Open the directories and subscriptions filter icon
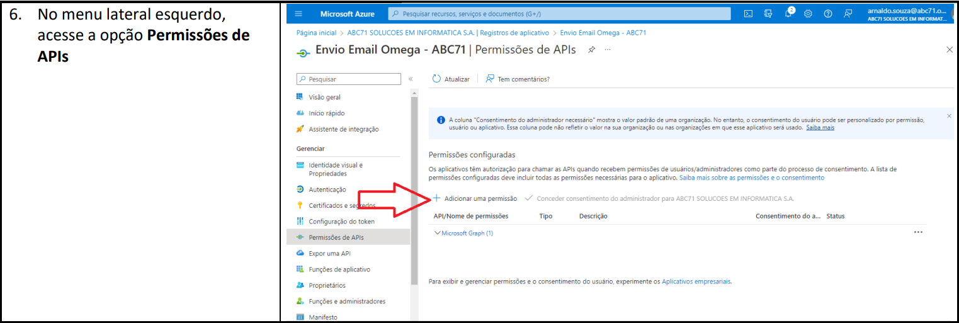Screen dimensions: 959x323 pyautogui.click(x=768, y=14)
